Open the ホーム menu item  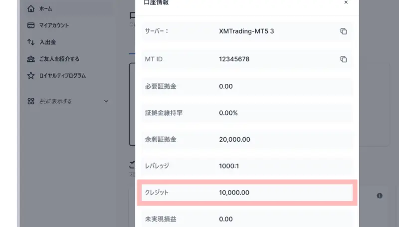45,8
